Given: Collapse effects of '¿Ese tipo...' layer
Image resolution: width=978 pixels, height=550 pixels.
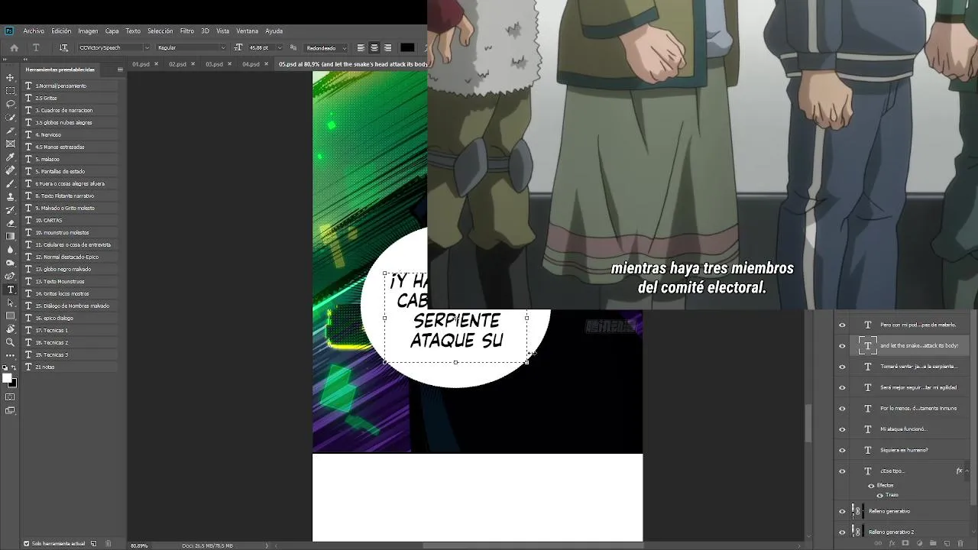Looking at the screenshot, I should [x=968, y=471].
